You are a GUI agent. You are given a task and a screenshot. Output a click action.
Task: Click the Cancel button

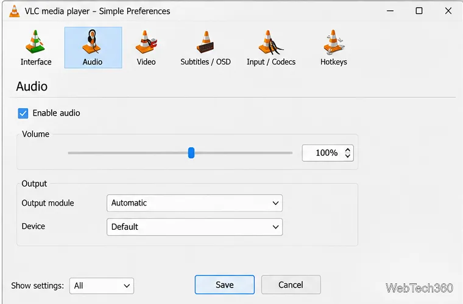[291, 285]
